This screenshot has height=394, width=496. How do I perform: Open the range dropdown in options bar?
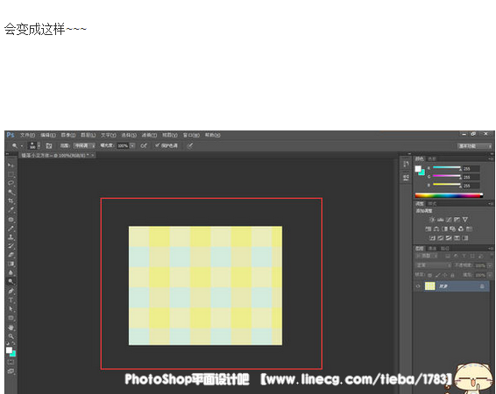[84, 145]
